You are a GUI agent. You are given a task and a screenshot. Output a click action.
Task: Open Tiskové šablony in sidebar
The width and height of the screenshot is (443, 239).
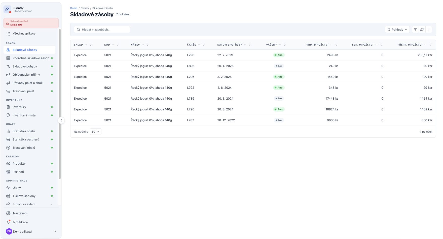click(29, 196)
